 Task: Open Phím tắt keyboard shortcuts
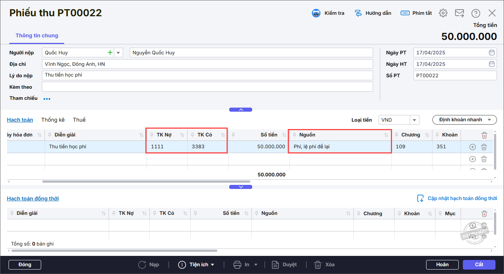click(405, 13)
